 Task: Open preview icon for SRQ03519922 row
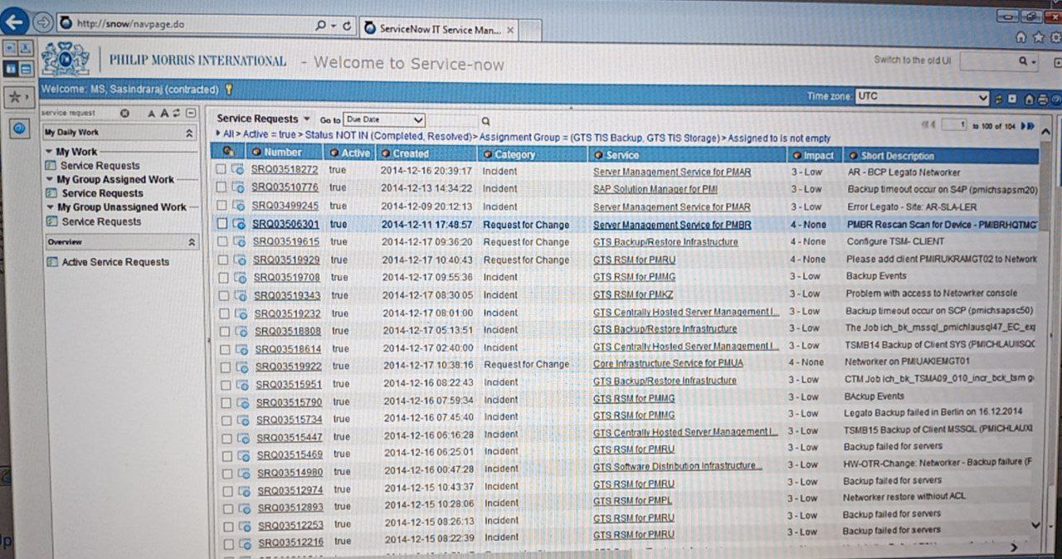click(241, 367)
